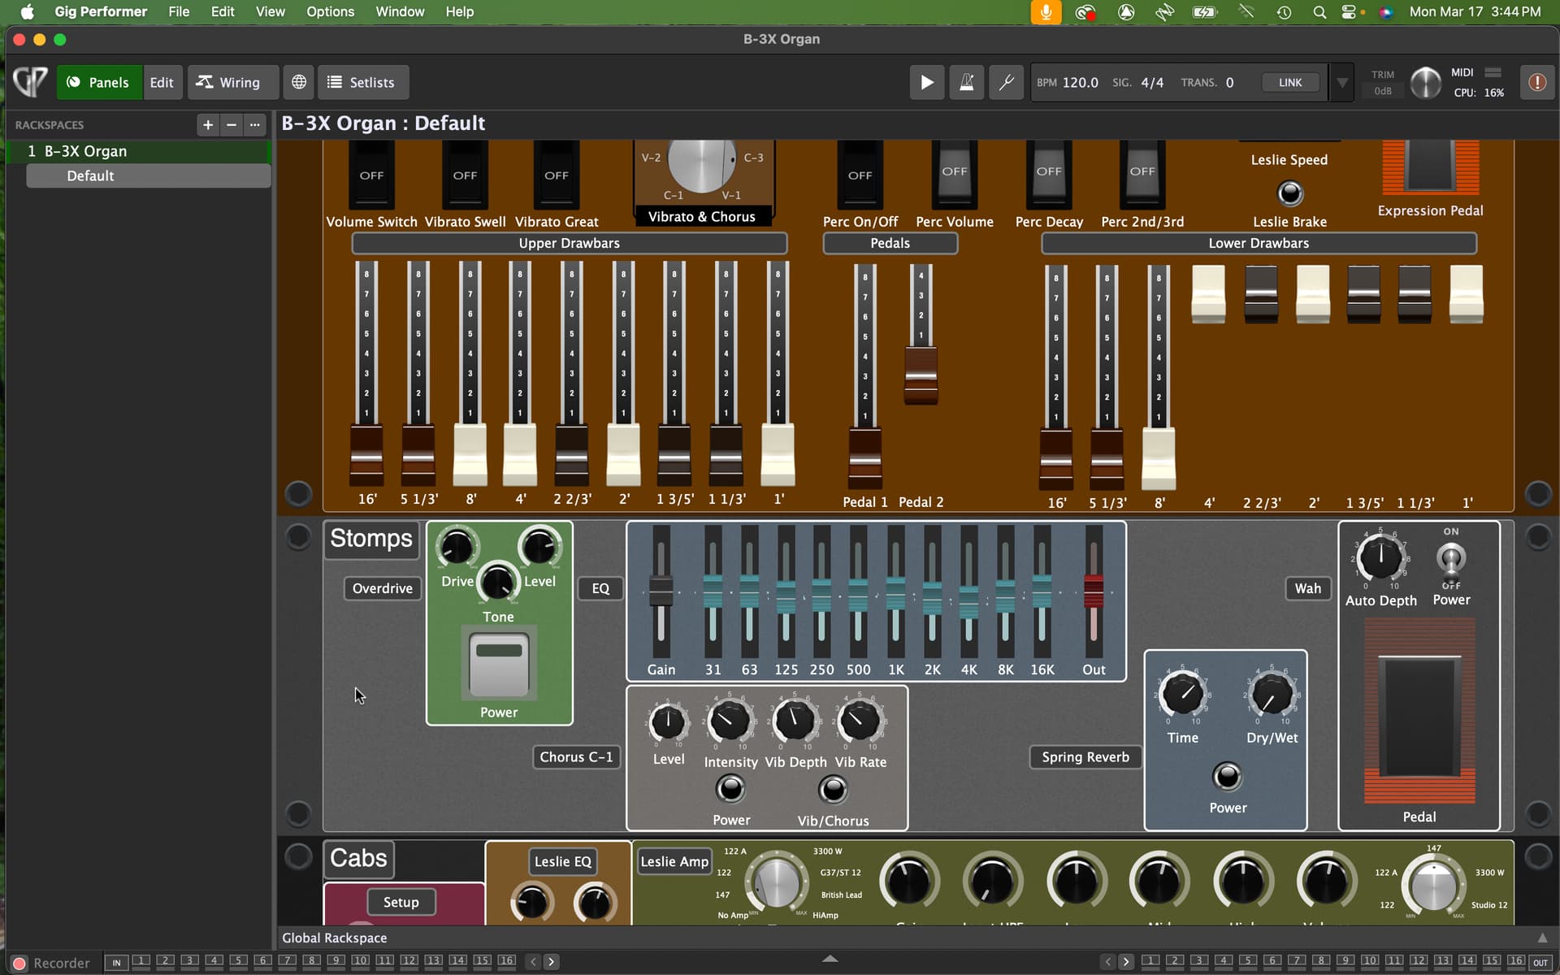Select the B-3X Organ rackspace
Viewport: 1560px width, 975px height.
tap(138, 151)
